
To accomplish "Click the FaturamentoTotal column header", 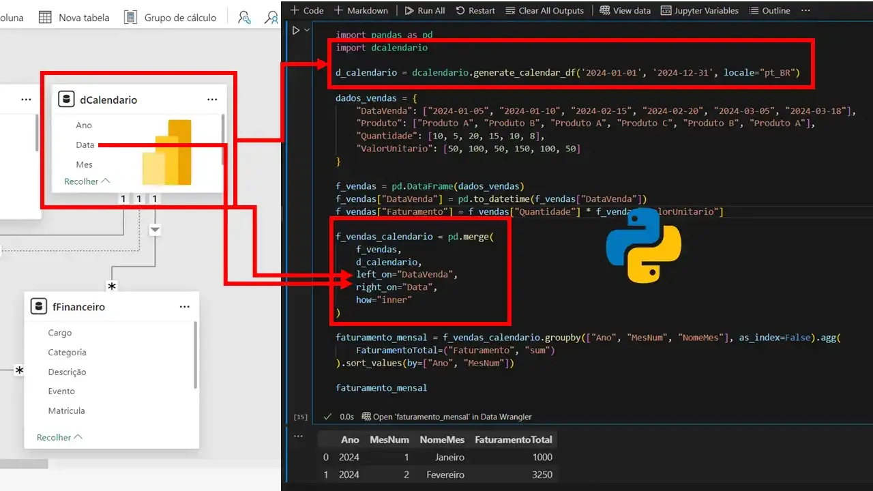I will point(514,440).
